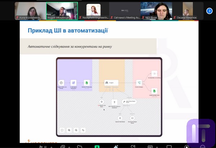The image size is (216, 148).
Task: Reset the workflow canvas zoom
Action: coord(83,130)
